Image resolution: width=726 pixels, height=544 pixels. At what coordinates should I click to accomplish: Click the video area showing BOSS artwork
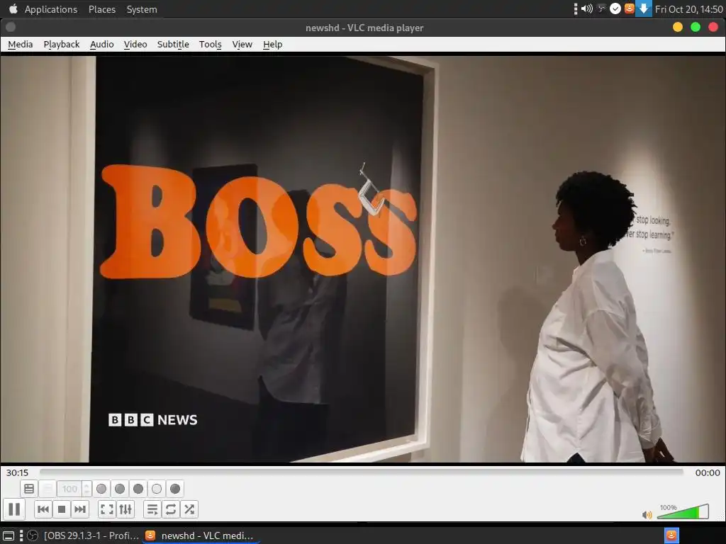coord(363,259)
